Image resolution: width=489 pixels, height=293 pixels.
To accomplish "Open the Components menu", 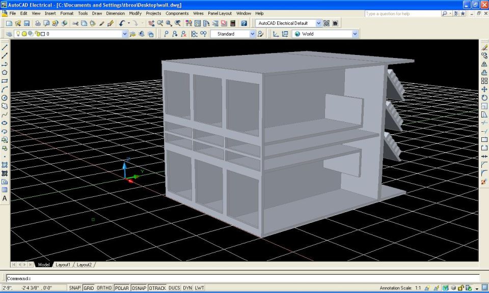I will (177, 13).
